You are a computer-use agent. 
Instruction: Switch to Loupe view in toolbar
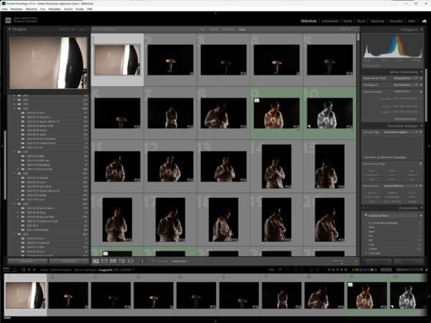coord(104,261)
